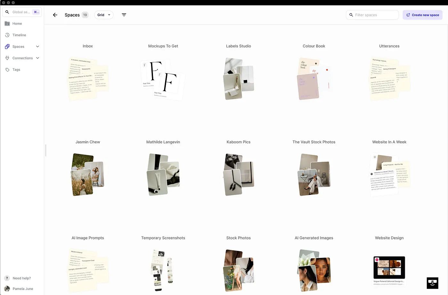The width and height of the screenshot is (448, 295).
Task: Click Need help? link
Action: point(22,278)
